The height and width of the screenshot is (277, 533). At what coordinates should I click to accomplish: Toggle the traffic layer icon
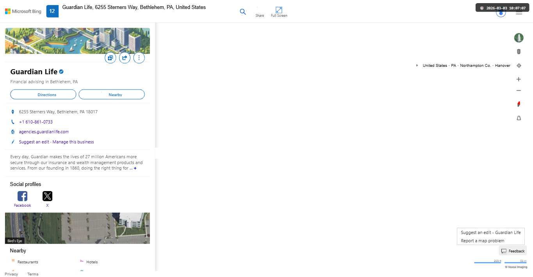pos(519,52)
